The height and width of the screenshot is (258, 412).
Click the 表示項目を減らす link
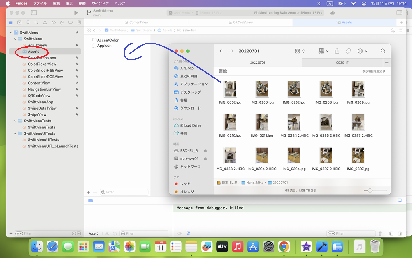click(x=373, y=71)
